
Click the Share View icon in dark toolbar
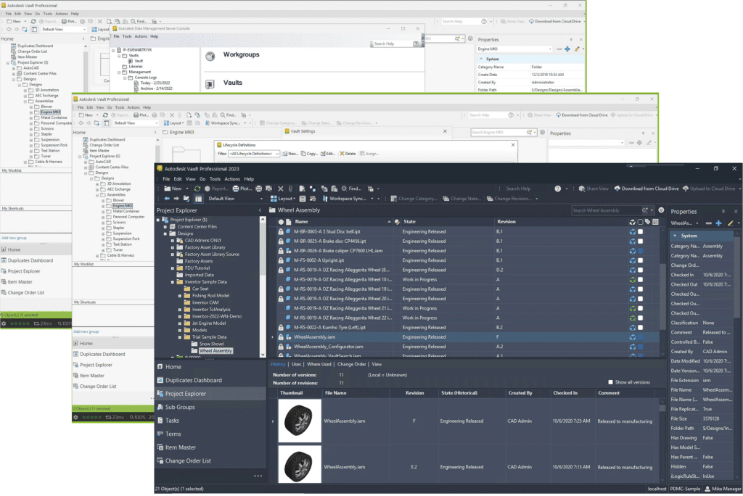point(593,189)
